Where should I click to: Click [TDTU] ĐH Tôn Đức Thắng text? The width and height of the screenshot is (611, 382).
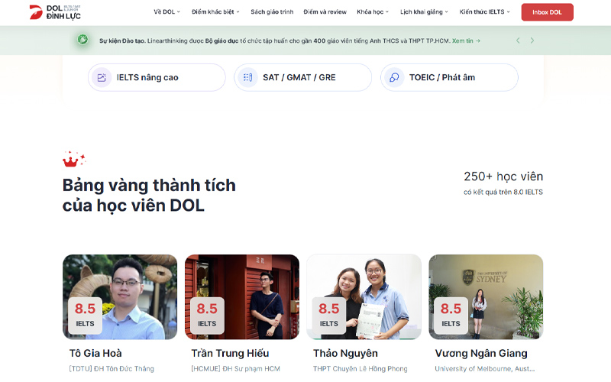[x=112, y=369]
